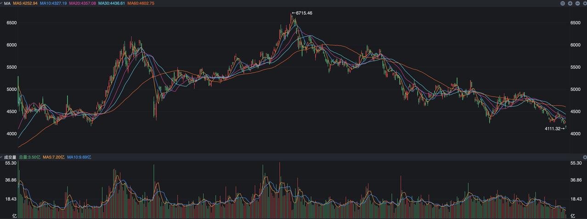Click left axis price label 4000
Viewport: 587px width, 219px height.
click(11, 134)
